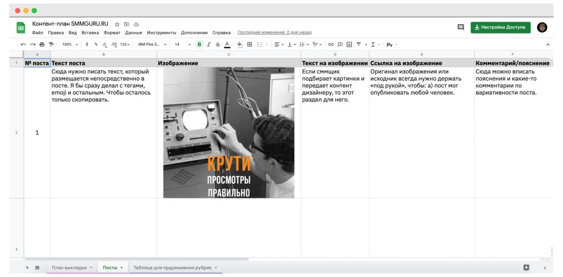Screen dimensions: 563x277
Task: Open the Последнее изменение: 2 дня назад link
Action: [x=274, y=32]
